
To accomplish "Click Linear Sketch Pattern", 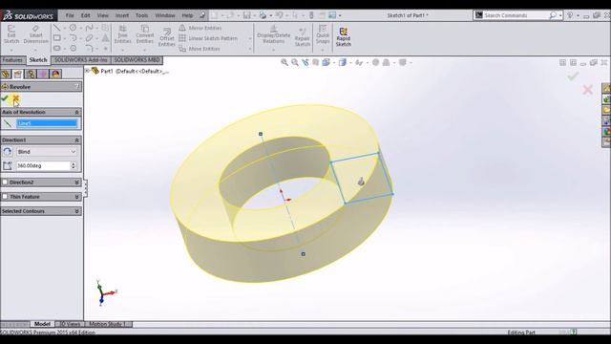I will (208, 38).
